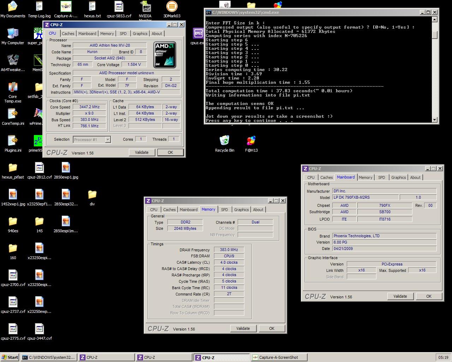
Task: Open My Documents desktop icon
Action: (13, 10)
